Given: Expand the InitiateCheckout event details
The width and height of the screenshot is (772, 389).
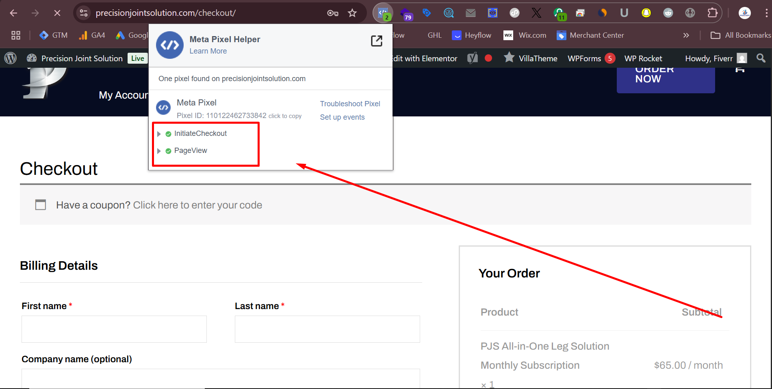Looking at the screenshot, I should click(x=159, y=134).
